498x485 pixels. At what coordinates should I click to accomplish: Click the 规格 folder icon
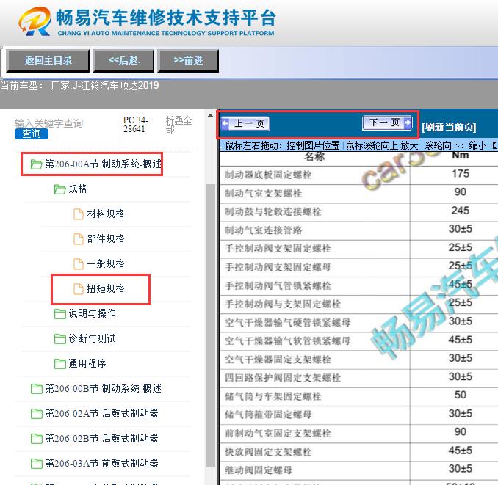pyautogui.click(x=59, y=189)
